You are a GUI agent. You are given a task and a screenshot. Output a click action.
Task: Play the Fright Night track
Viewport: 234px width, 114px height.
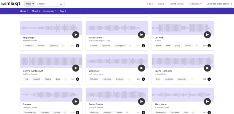point(76,35)
